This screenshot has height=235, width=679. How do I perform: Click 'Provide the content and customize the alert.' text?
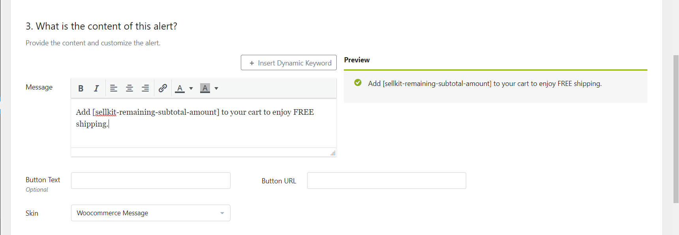(93, 43)
